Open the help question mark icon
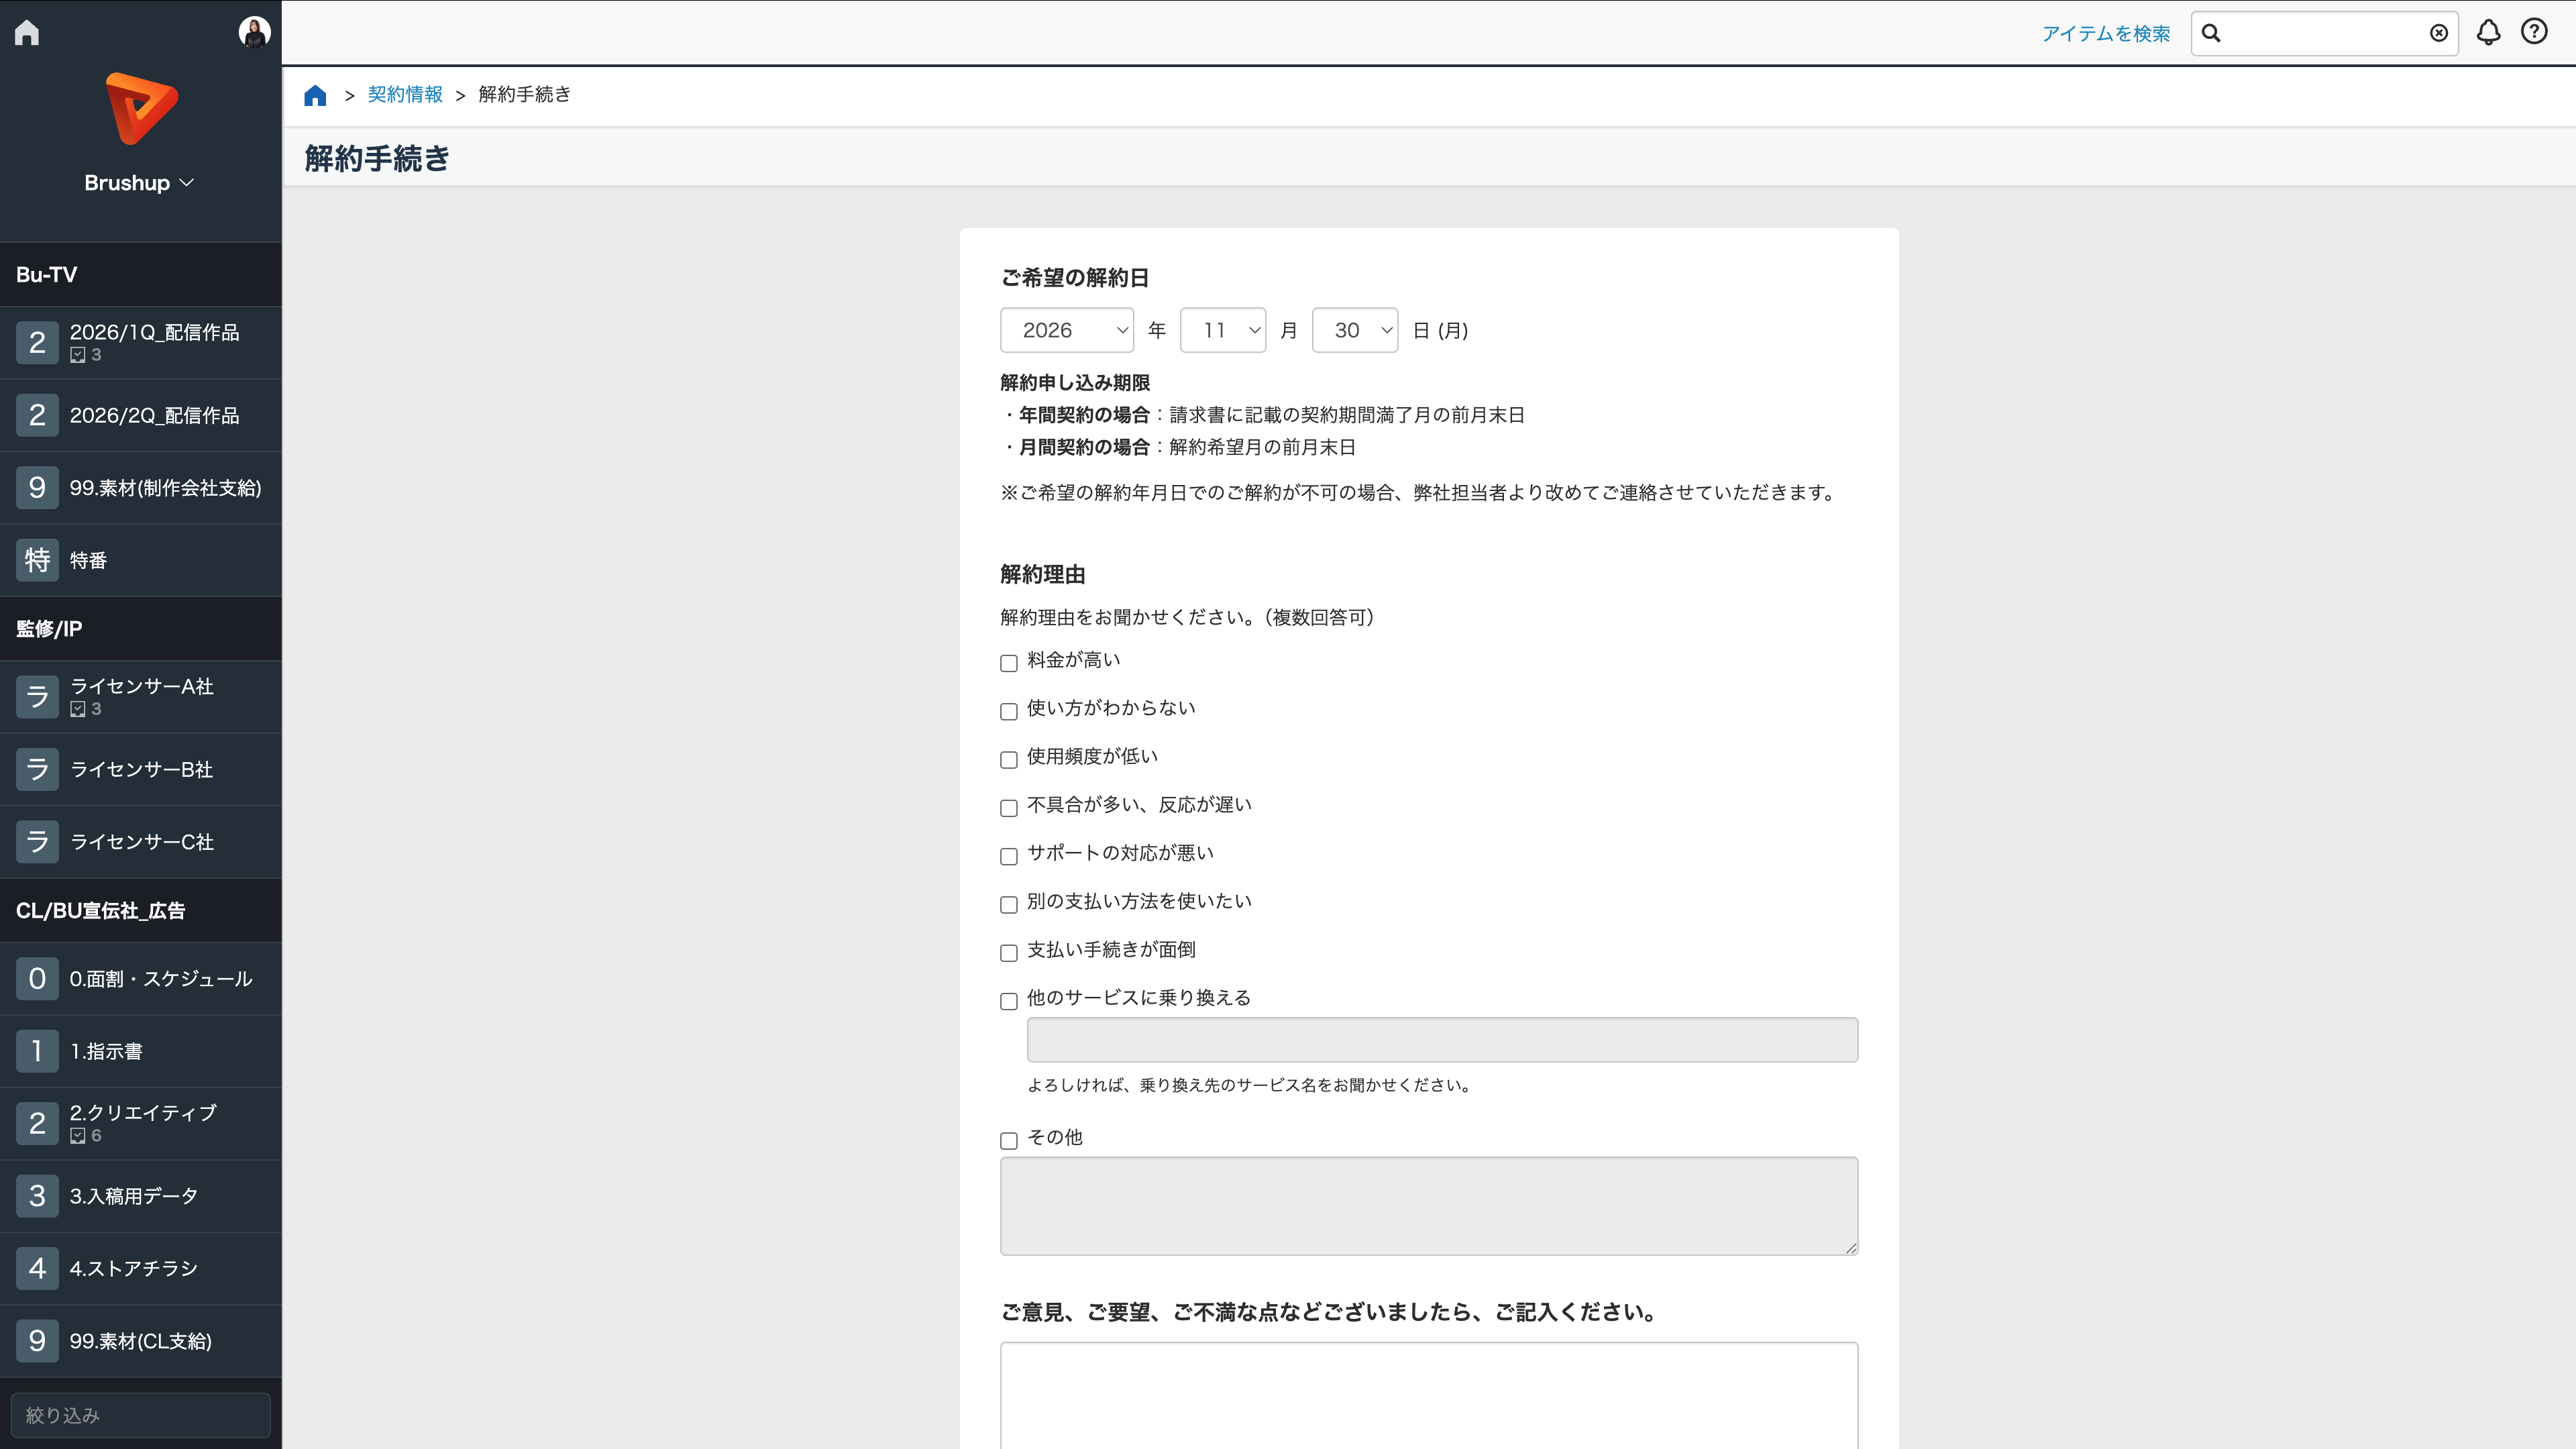The width and height of the screenshot is (2576, 1449). tap(2534, 32)
